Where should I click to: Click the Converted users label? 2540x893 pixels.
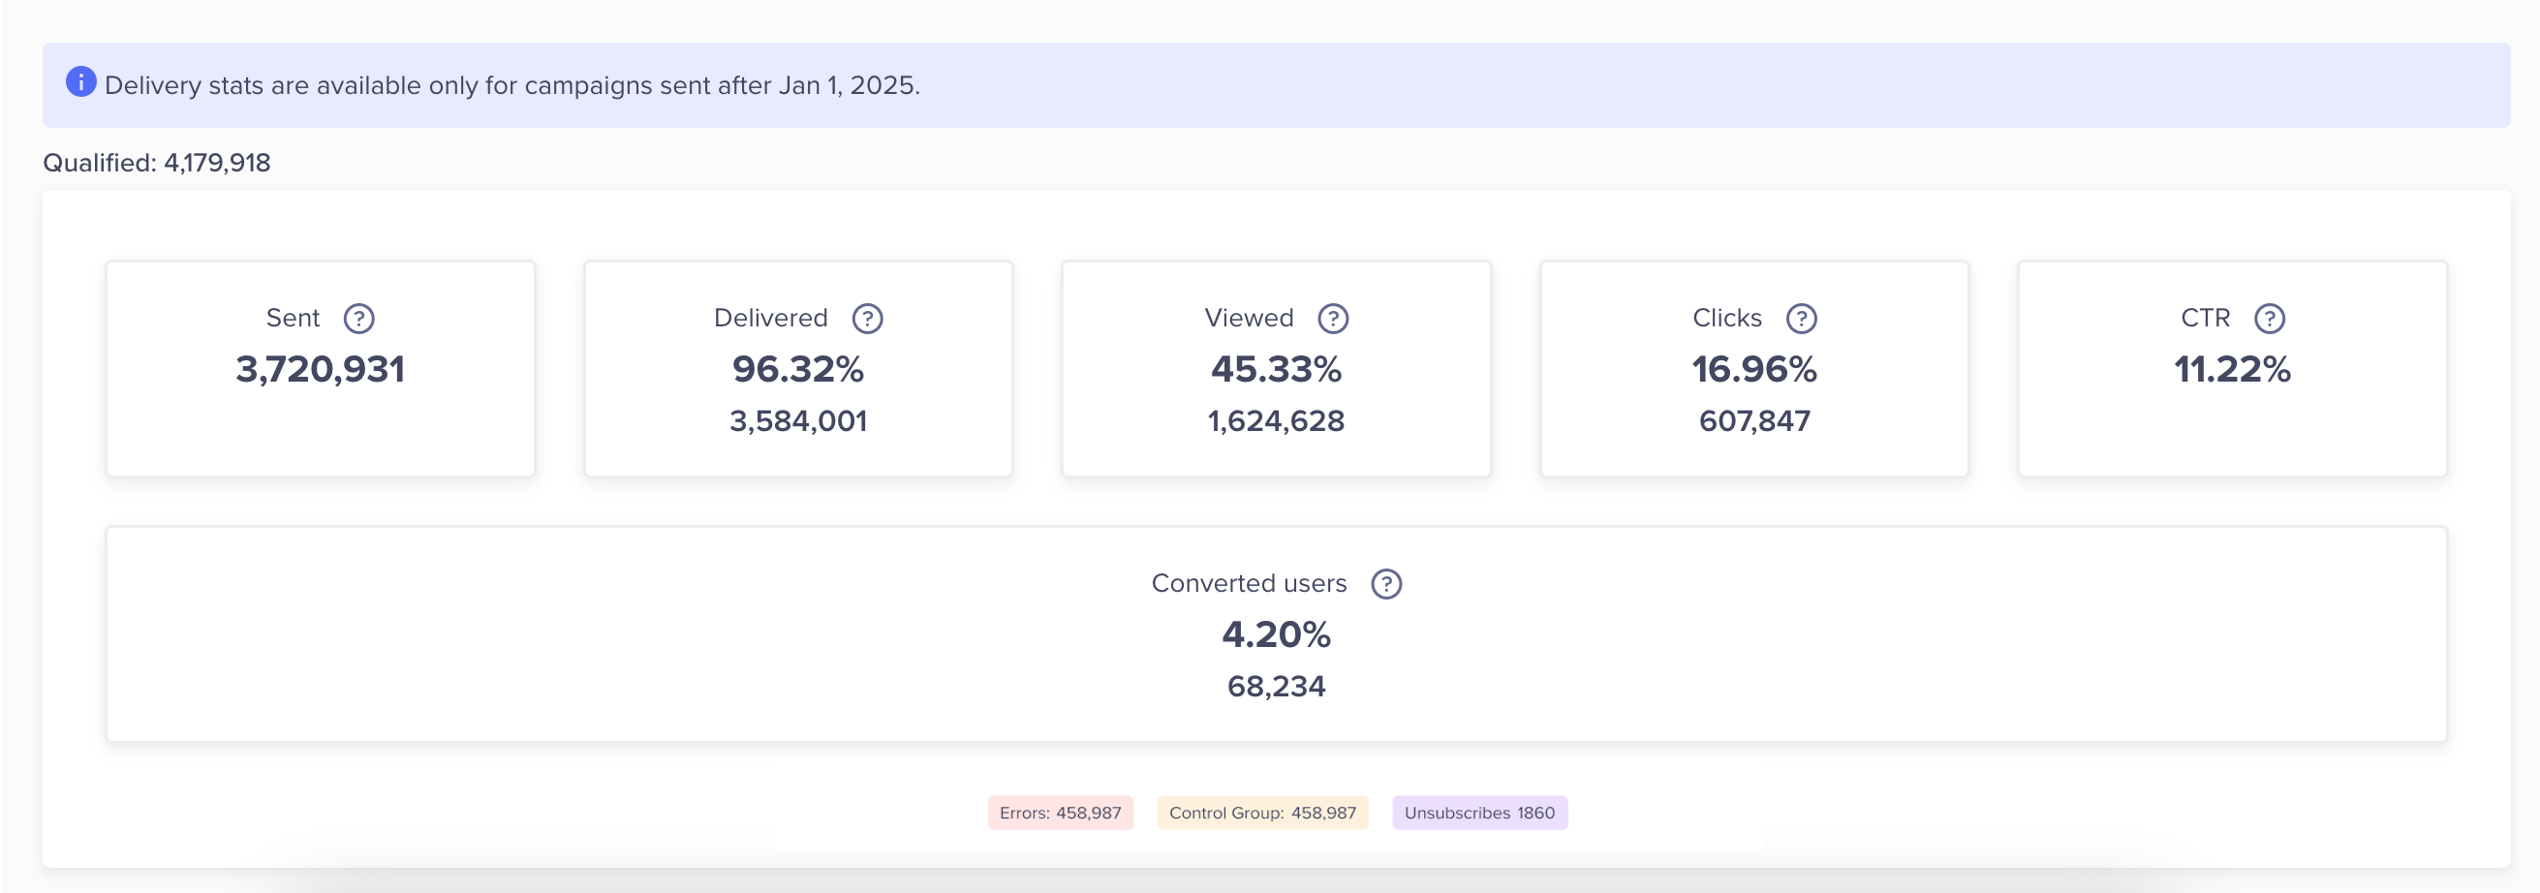[x=1249, y=582]
